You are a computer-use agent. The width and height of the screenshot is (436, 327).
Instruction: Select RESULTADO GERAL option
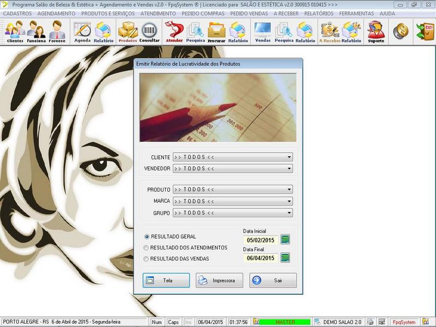pyautogui.click(x=170, y=237)
